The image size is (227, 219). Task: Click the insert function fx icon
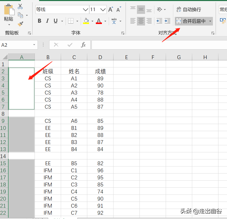click(x=83, y=45)
